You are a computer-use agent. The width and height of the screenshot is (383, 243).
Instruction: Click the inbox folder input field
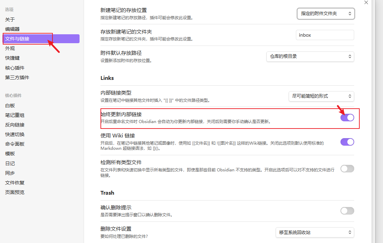[324, 35]
